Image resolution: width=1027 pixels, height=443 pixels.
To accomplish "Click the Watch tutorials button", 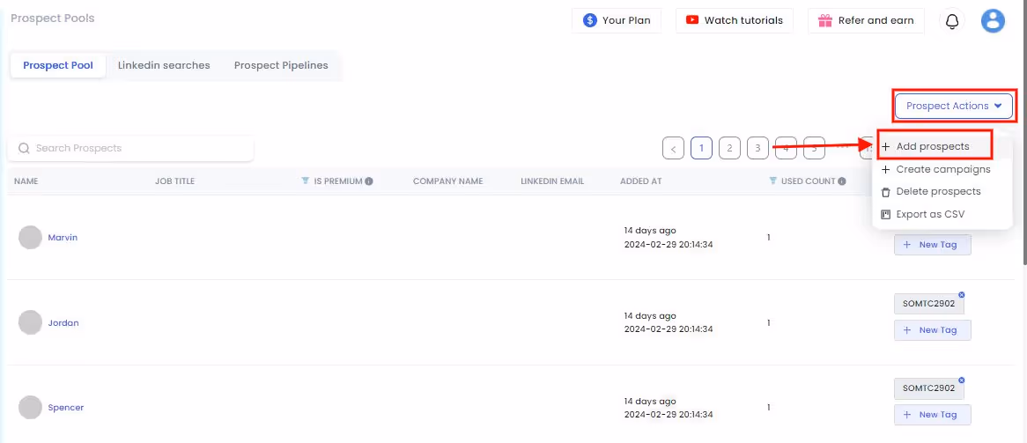I will (735, 20).
